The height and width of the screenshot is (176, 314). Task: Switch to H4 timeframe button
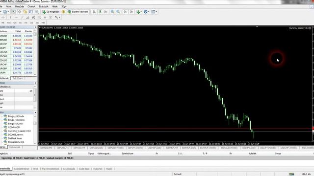click(x=26, y=23)
